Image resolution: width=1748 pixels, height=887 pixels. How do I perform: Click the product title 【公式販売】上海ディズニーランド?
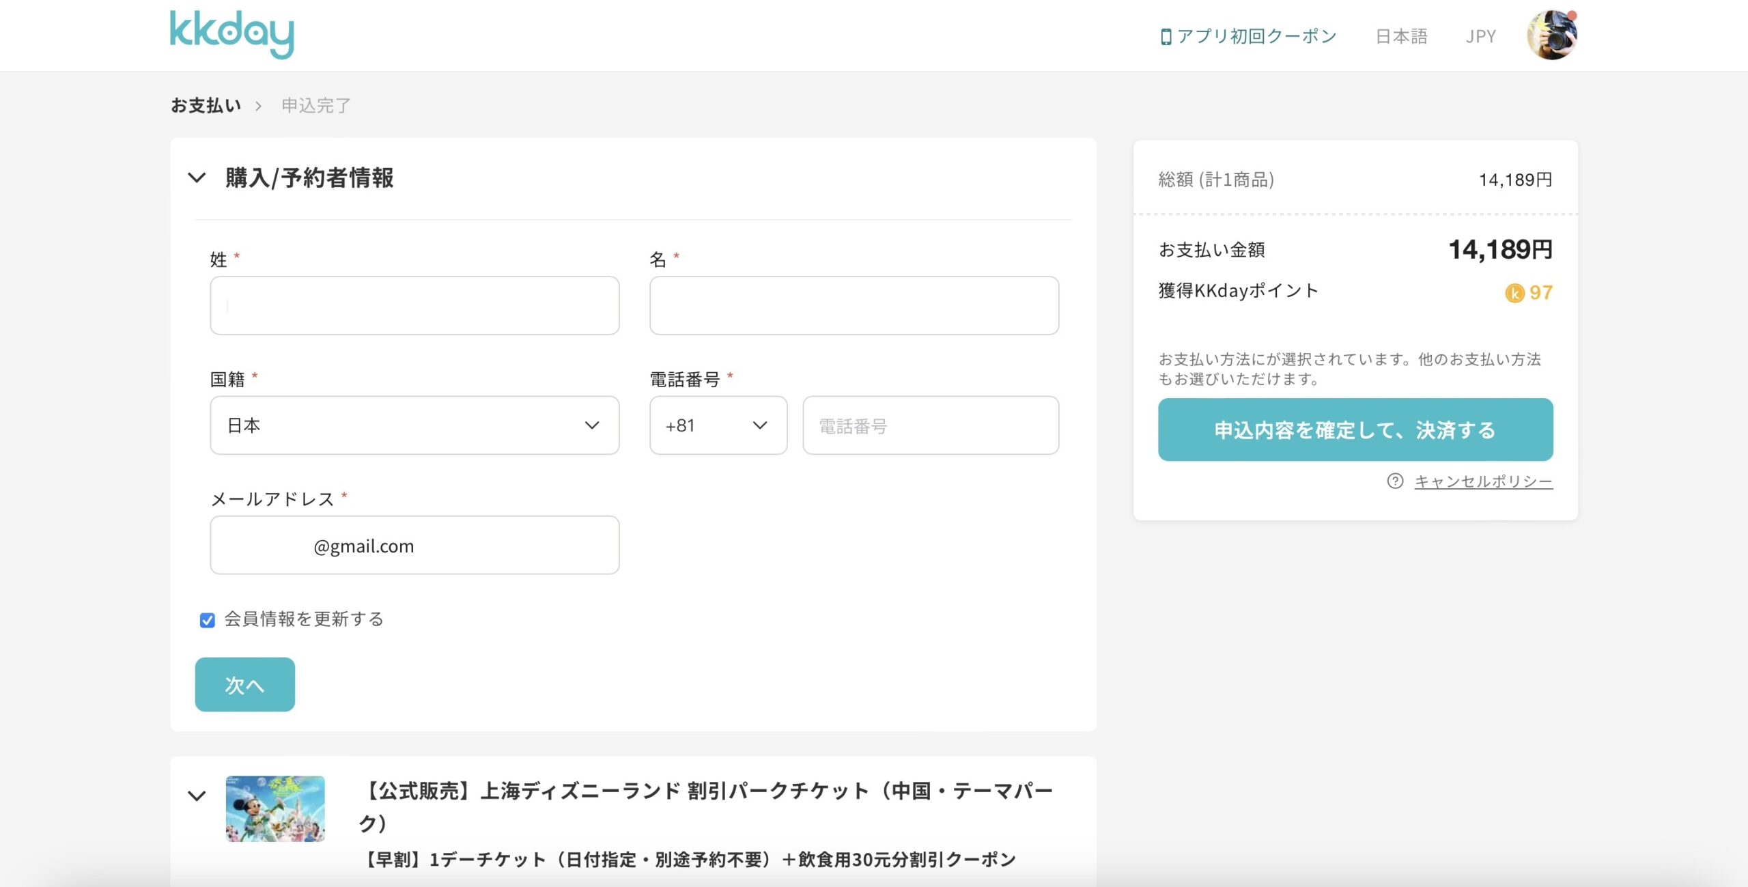point(706,806)
